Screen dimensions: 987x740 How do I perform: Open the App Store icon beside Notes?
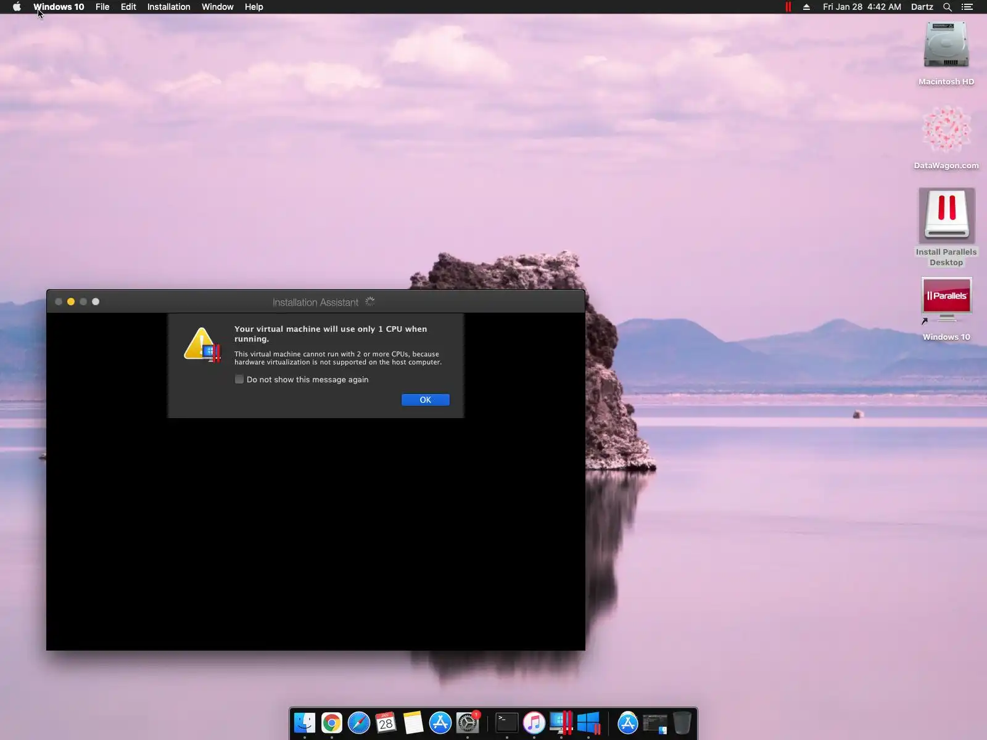coord(440,723)
